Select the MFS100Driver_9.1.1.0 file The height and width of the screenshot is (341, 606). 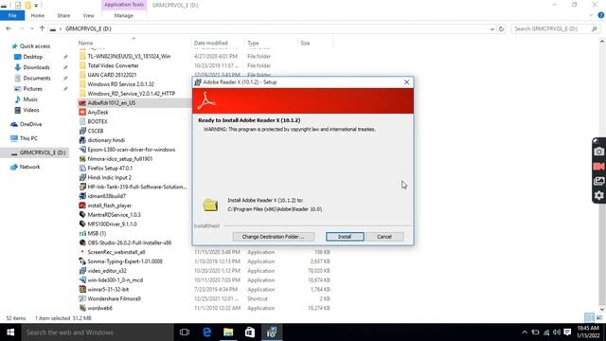[x=107, y=224]
